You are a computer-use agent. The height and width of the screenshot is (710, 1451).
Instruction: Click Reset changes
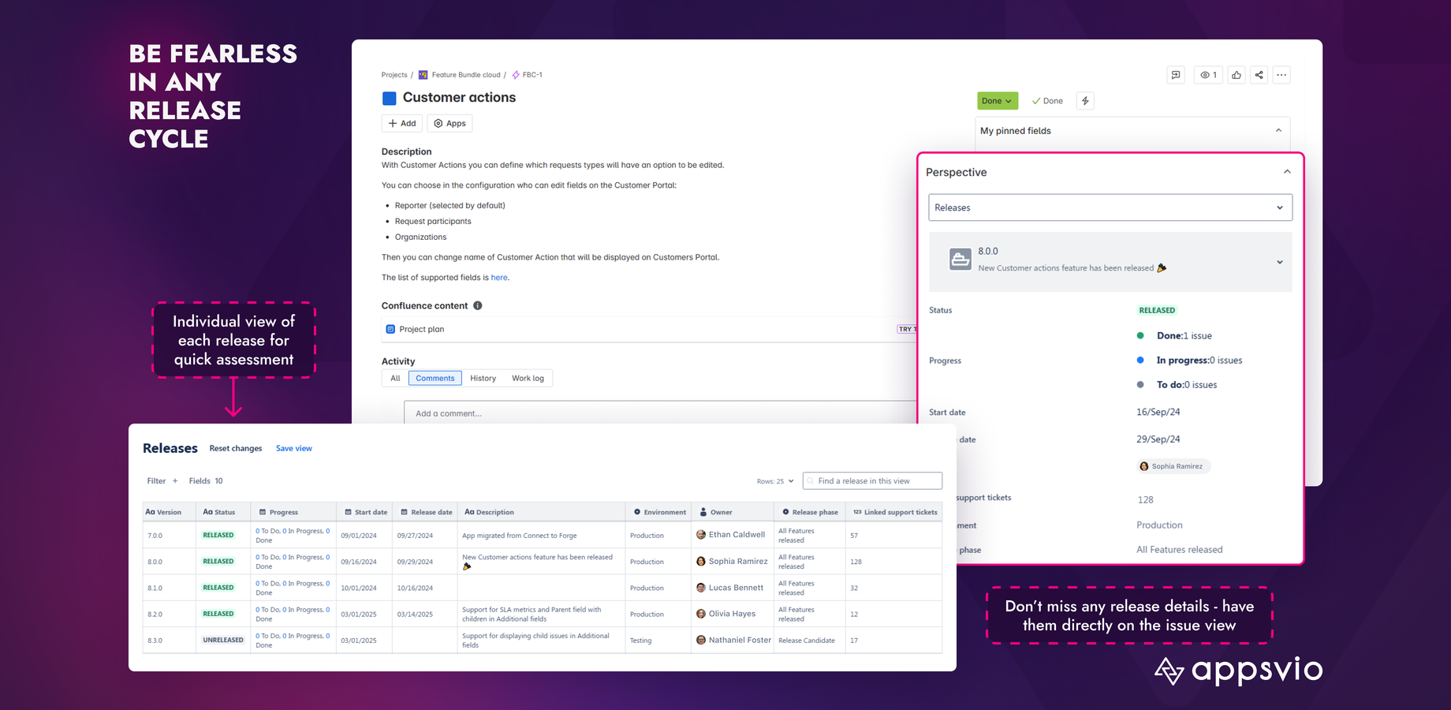236,448
